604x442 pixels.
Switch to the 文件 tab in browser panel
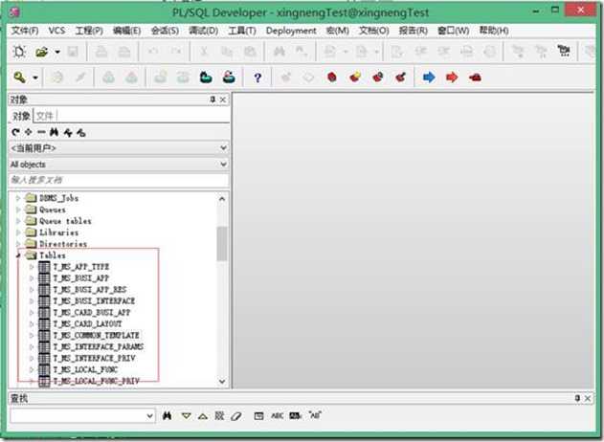tap(45, 116)
